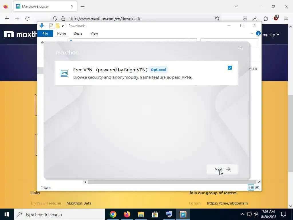Click the Next button in Maxthon installer

(222, 169)
